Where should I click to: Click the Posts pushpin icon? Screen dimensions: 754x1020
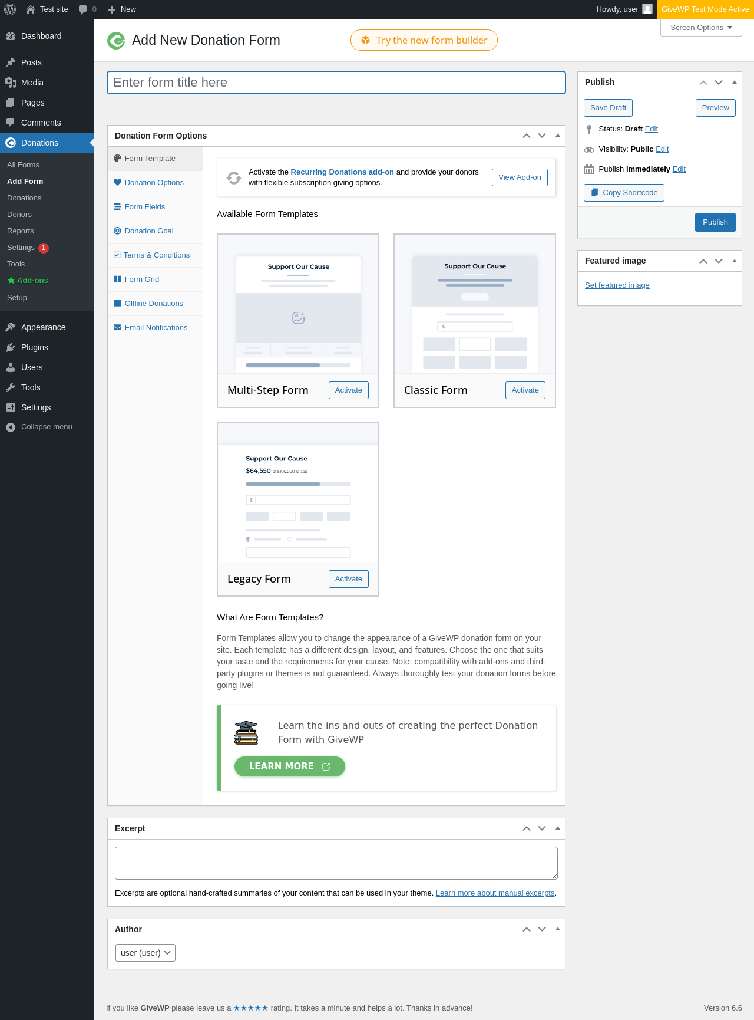tap(11, 62)
